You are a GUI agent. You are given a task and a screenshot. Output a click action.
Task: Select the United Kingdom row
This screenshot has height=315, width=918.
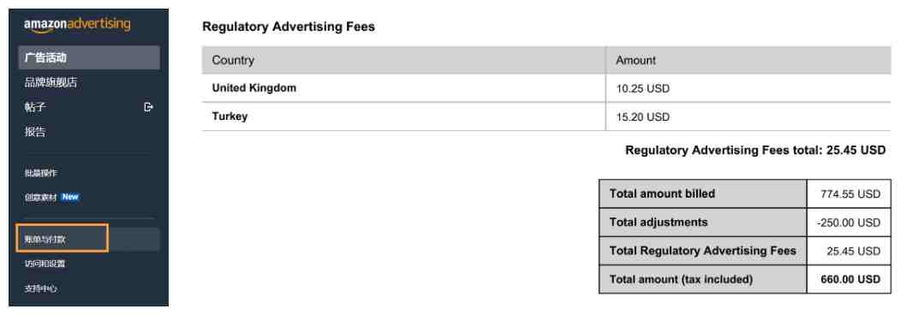pyautogui.click(x=546, y=88)
